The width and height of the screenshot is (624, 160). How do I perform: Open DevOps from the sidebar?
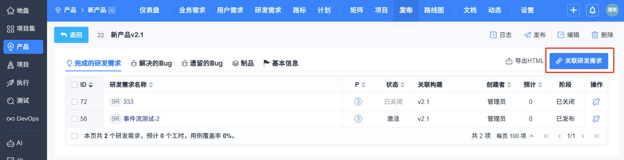(23, 119)
